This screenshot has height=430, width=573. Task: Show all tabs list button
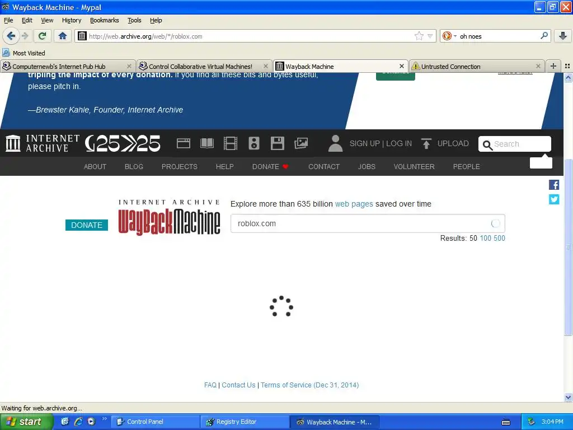tap(567, 66)
